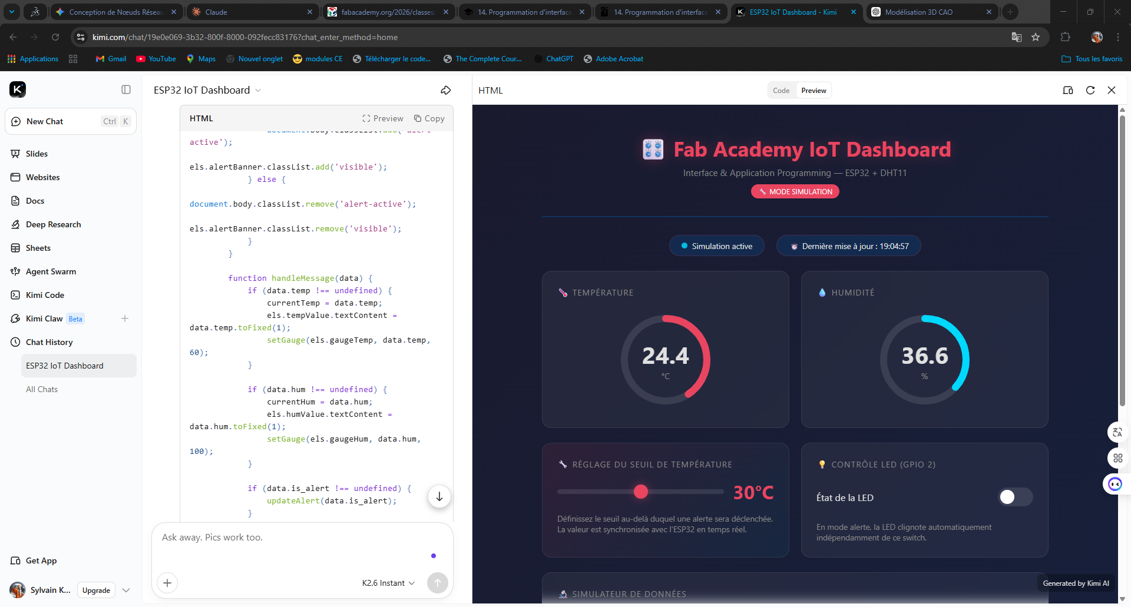Image resolution: width=1131 pixels, height=607 pixels.
Task: Click the Dernière mise à jour status pill
Action: tap(849, 246)
